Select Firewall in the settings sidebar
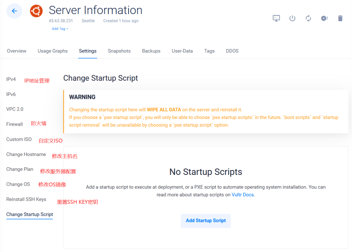The height and width of the screenshot is (252, 352). (x=14, y=124)
